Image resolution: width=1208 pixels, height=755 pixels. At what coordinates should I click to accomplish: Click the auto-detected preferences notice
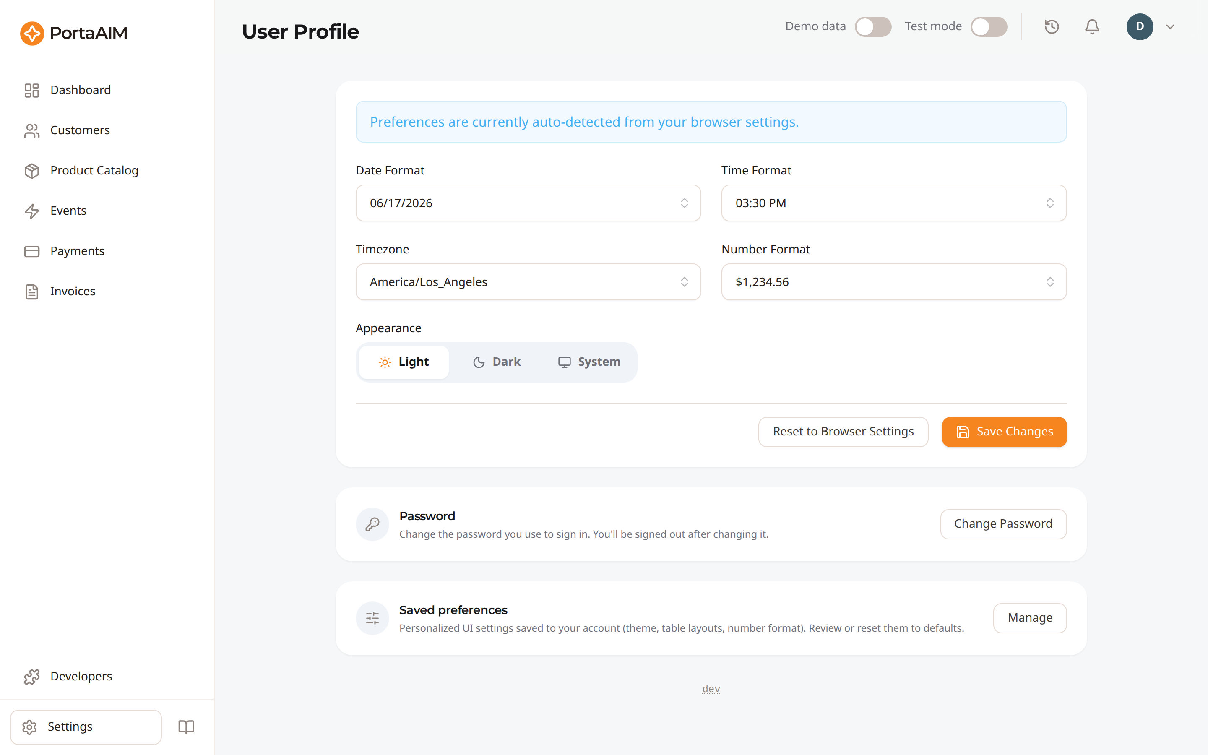coord(711,122)
